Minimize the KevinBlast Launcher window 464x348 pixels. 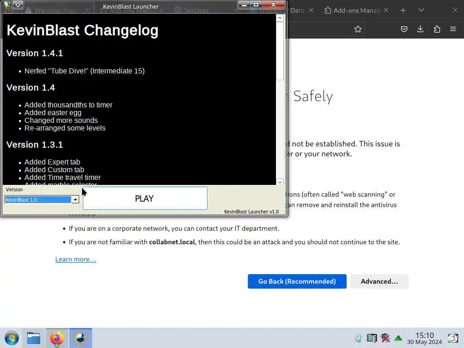click(x=244, y=5)
